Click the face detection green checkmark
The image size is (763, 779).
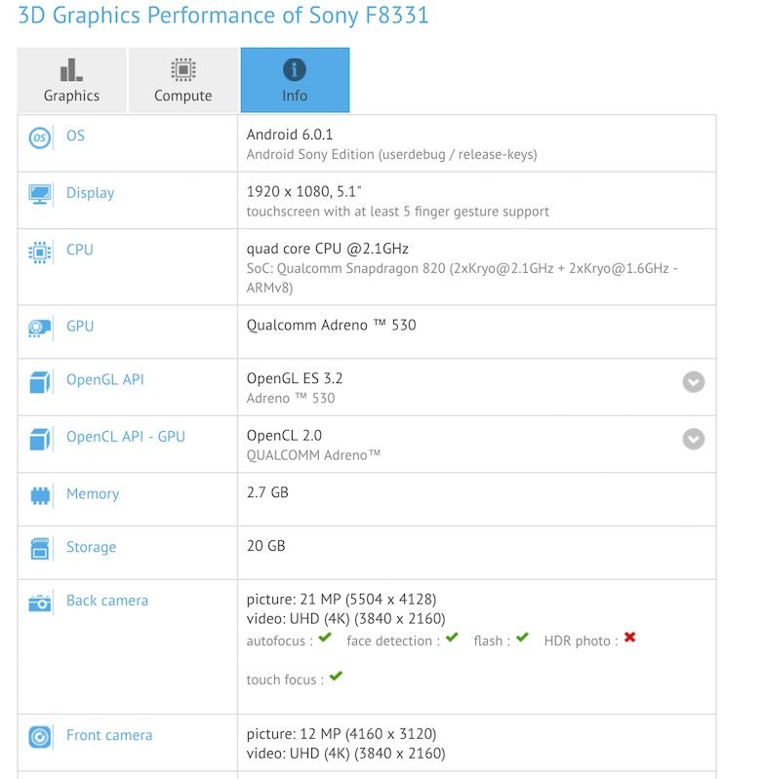(x=452, y=637)
